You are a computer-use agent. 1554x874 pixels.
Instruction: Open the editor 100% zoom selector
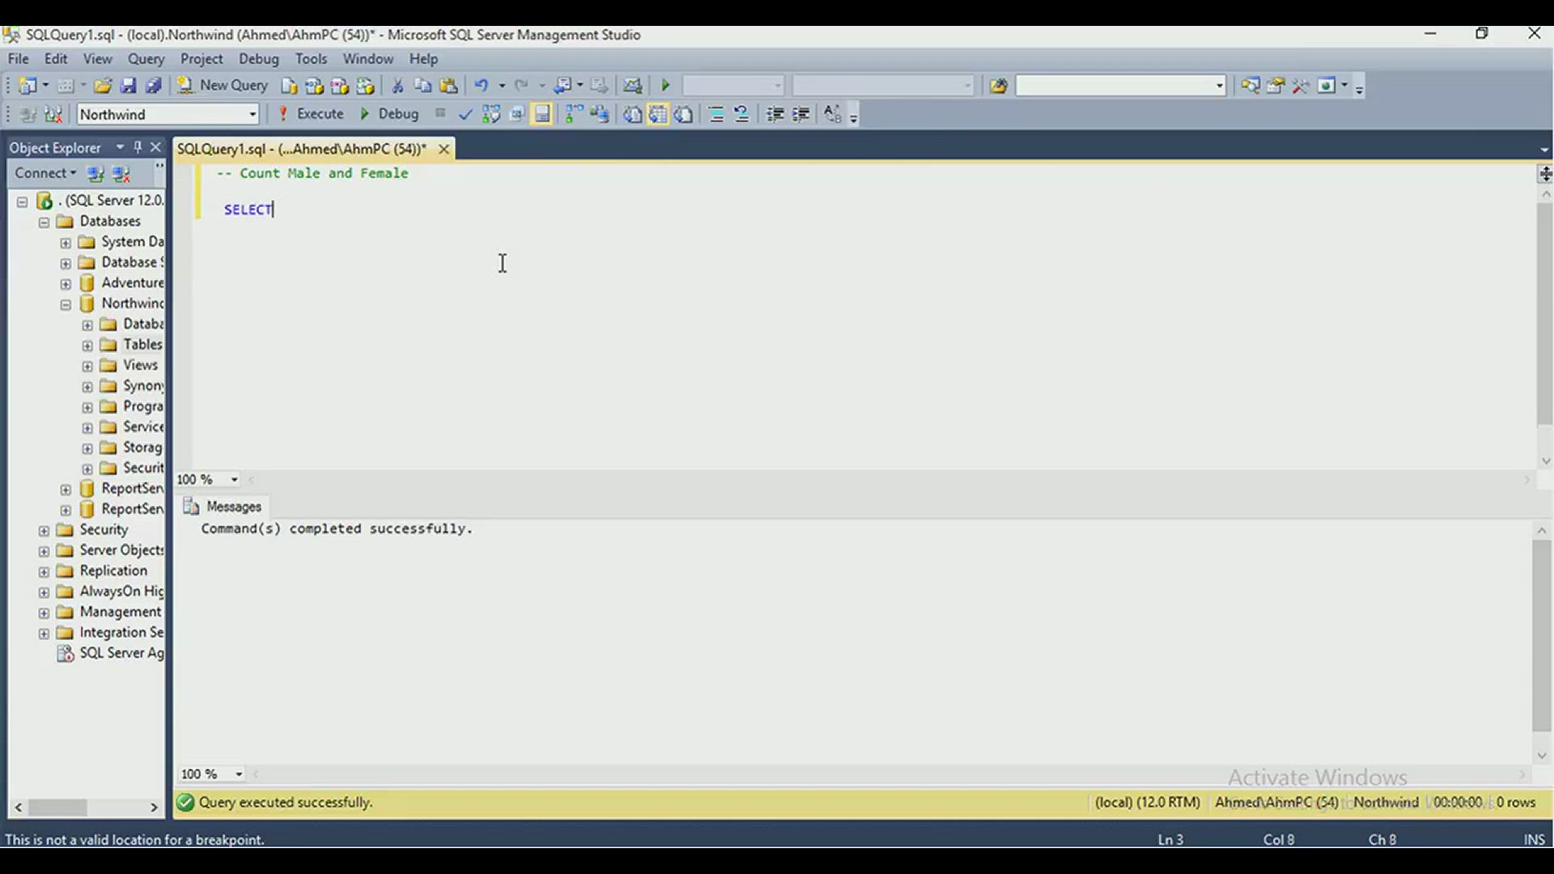[207, 479]
